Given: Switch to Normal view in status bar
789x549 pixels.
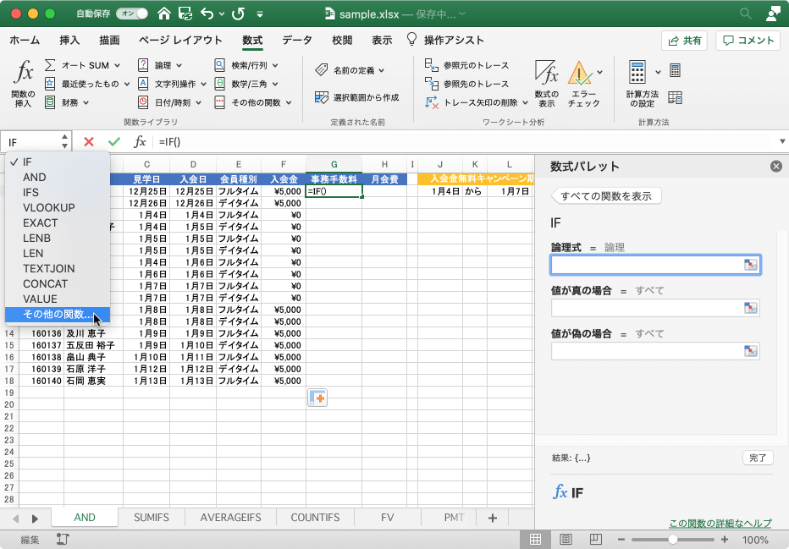Looking at the screenshot, I should click(535, 540).
